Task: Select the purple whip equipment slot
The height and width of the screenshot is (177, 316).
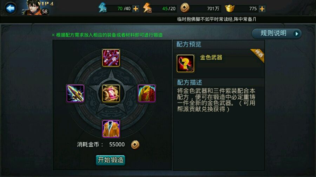Action: point(111,58)
